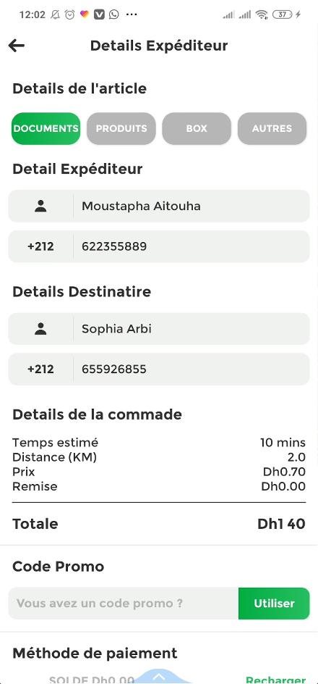Tap the Recharger balance link
The image size is (318, 684).
pos(275,680)
